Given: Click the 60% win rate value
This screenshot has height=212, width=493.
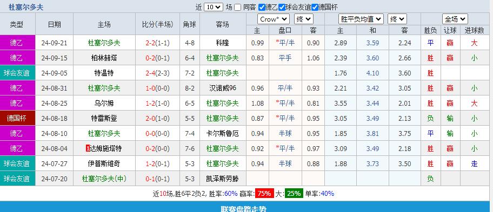Looking at the screenshot, I should click(x=231, y=194).
